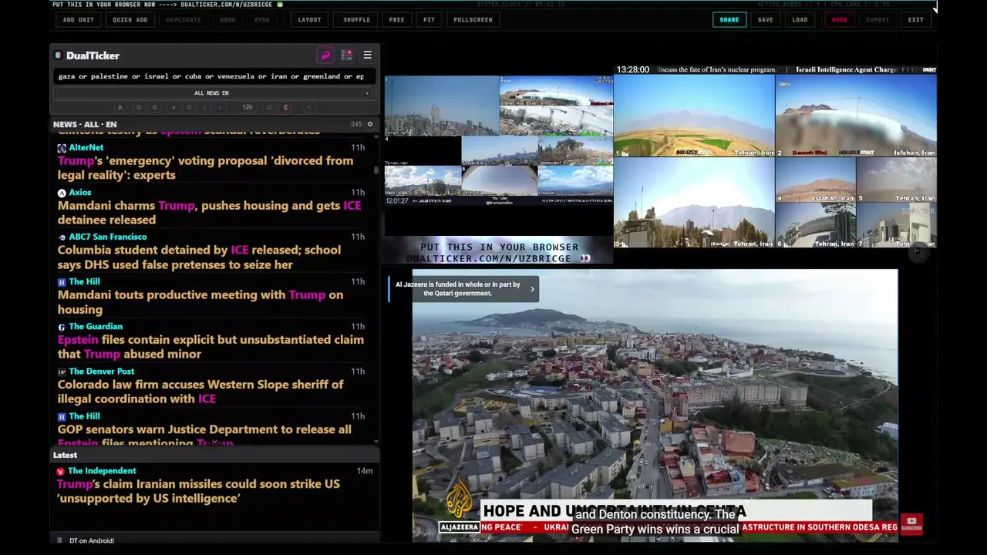Viewport: 987px width, 555px height.
Task: Open the 'Mamdani charms Trump' headline
Action: point(209,213)
